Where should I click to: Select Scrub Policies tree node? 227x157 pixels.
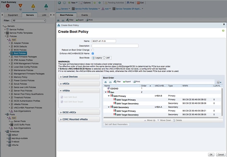pos(20,84)
